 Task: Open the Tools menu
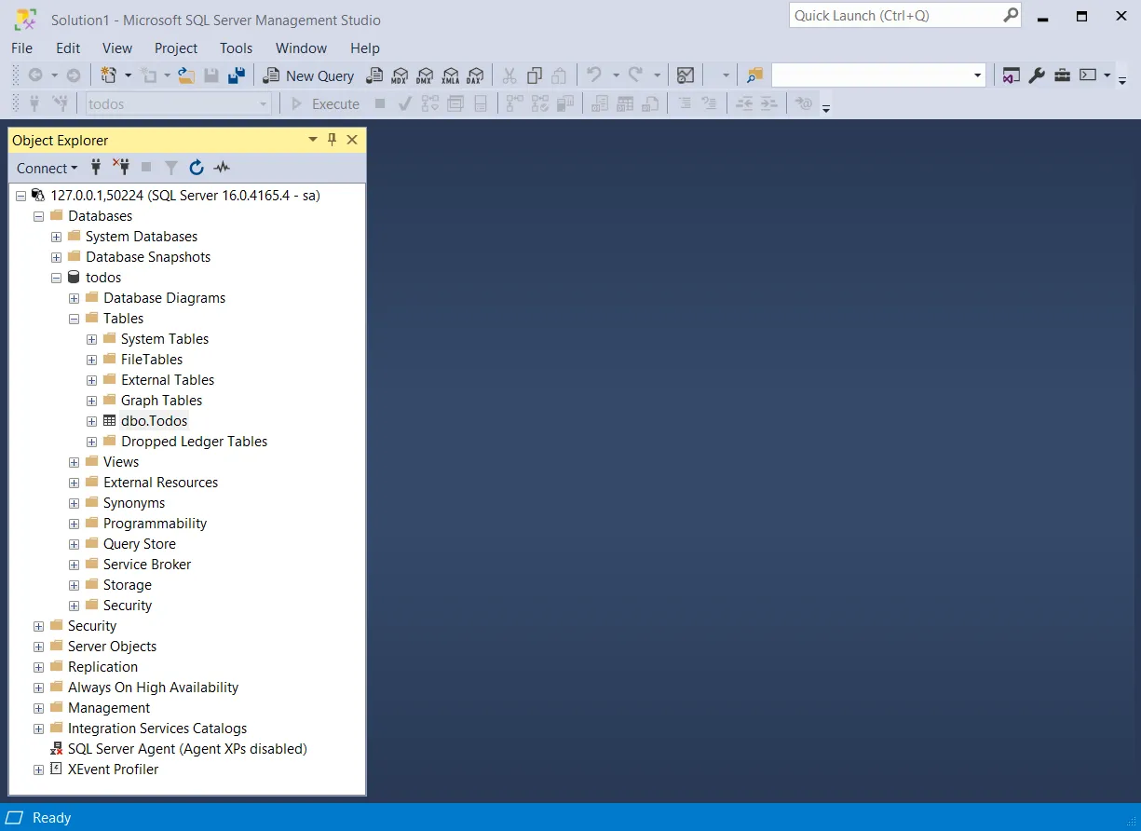pyautogui.click(x=236, y=48)
